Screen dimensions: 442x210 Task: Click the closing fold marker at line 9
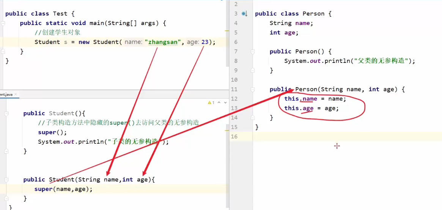252,71
